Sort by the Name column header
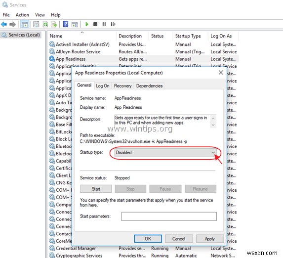 82,36
